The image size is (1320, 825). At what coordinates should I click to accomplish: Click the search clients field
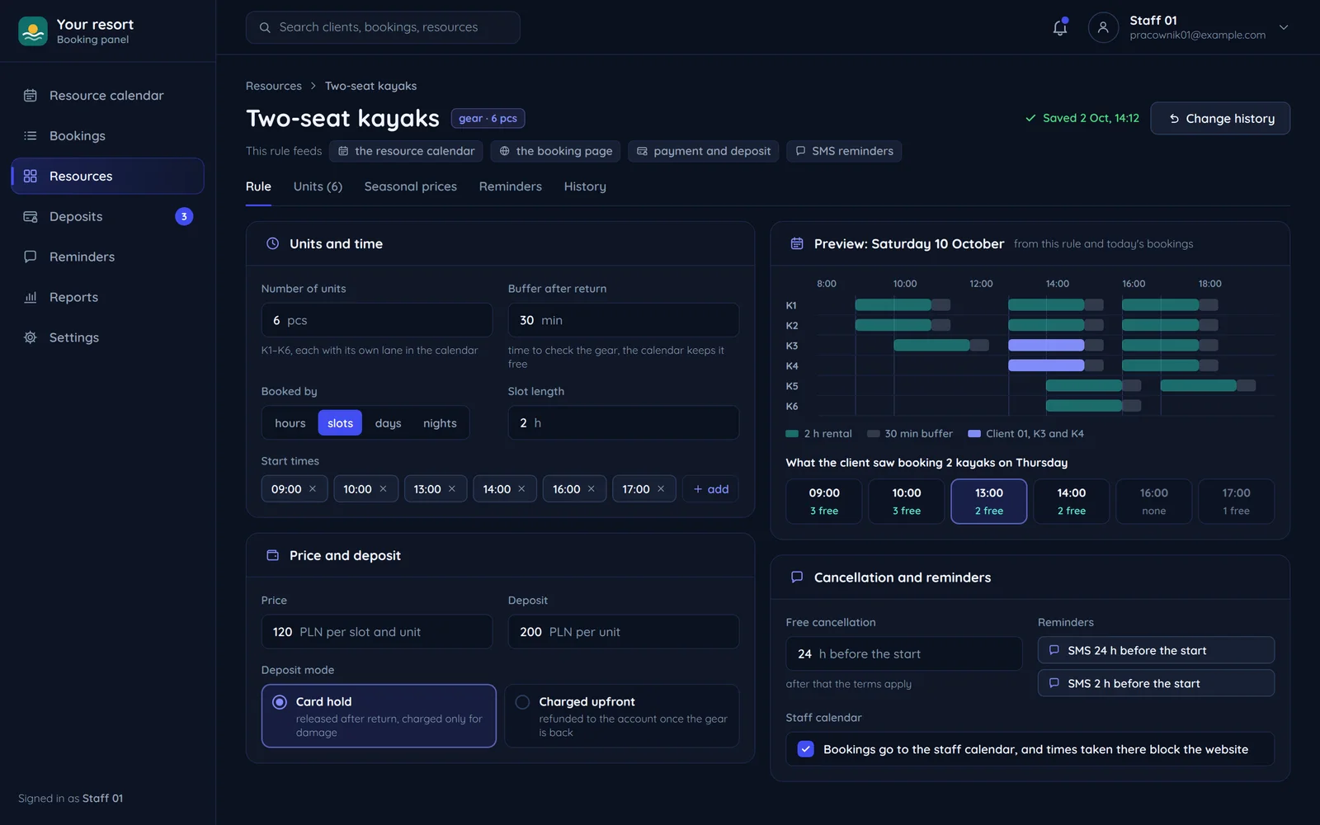(383, 27)
